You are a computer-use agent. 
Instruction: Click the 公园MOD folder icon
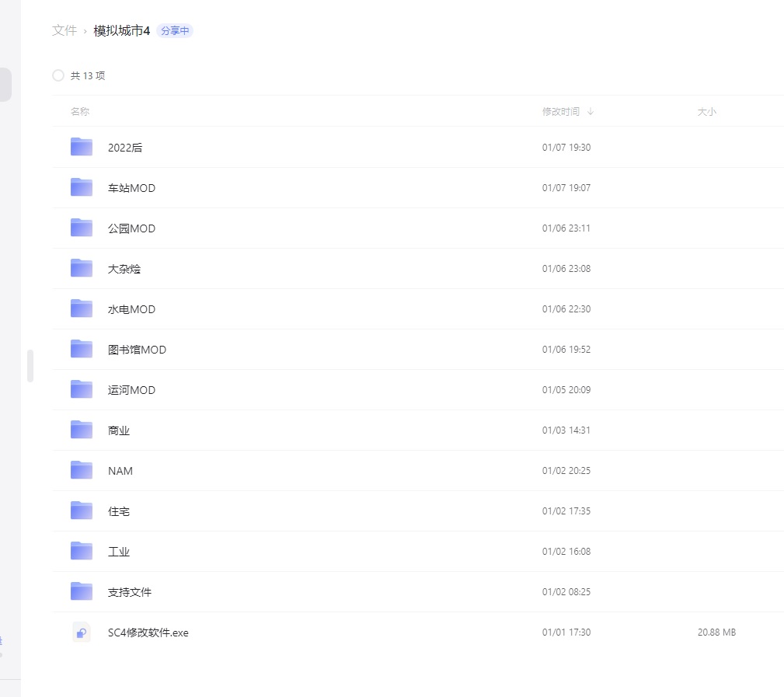[x=82, y=228]
